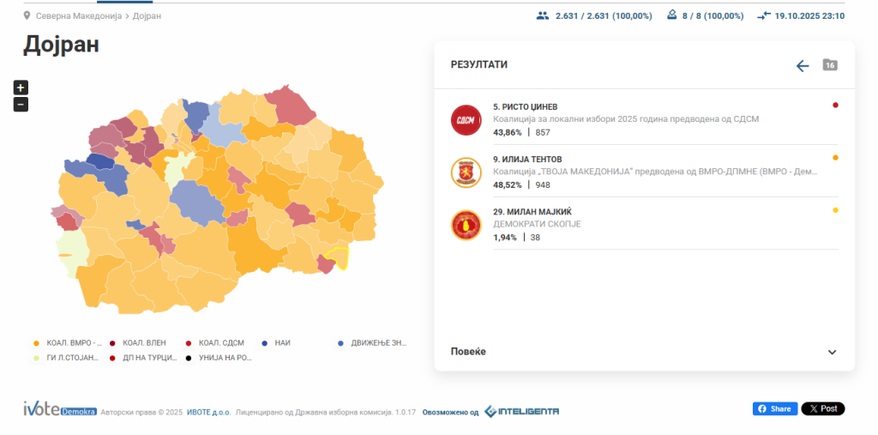This screenshot has height=435, width=878.
Task: Open the folder icon labeled 16
Action: [830, 65]
